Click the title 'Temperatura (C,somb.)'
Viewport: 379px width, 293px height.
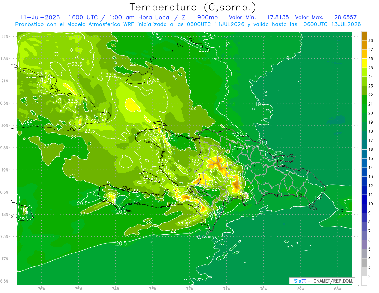pos(193,7)
